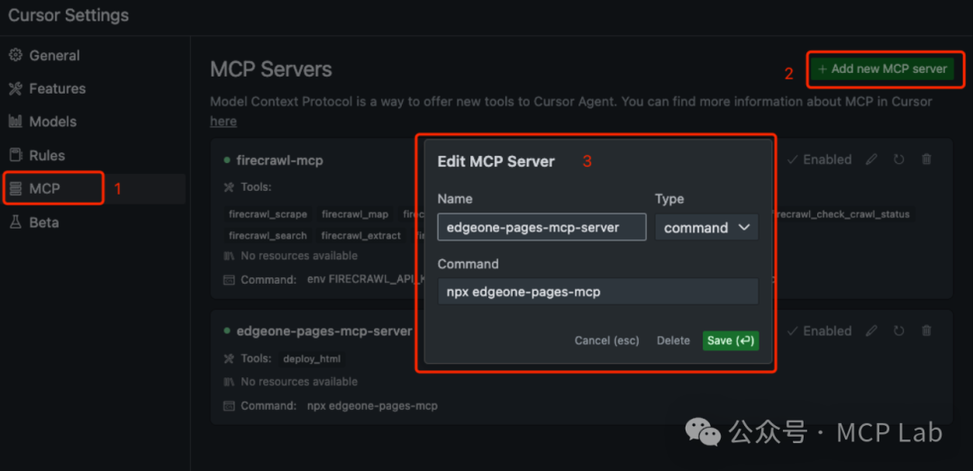The height and width of the screenshot is (471, 973).
Task: Refresh the firecrawl-mcp server
Action: pyautogui.click(x=898, y=159)
